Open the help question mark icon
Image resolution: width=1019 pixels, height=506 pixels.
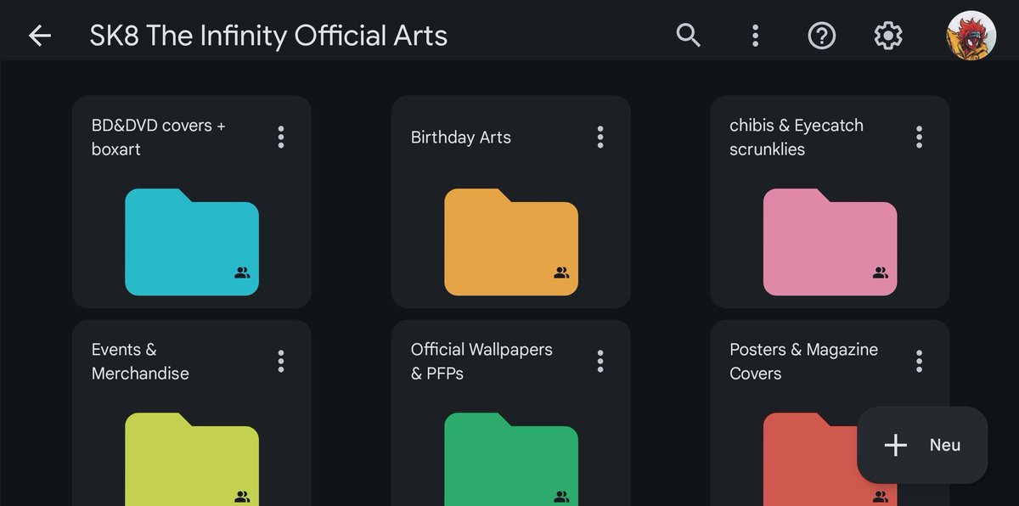[821, 36]
